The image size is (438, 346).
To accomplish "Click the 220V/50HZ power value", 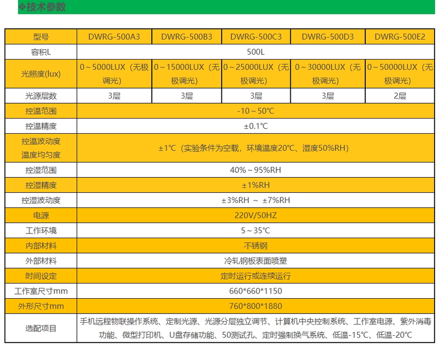I will (256, 215).
